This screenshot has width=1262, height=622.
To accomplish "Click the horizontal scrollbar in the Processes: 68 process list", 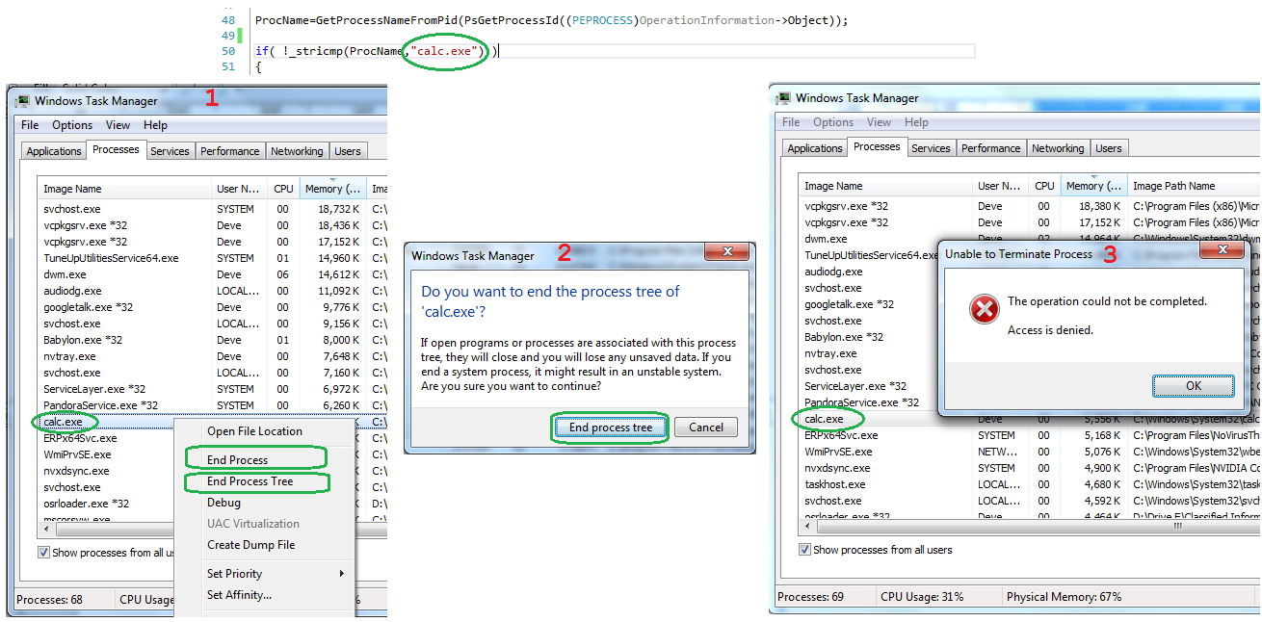I will tap(116, 529).
